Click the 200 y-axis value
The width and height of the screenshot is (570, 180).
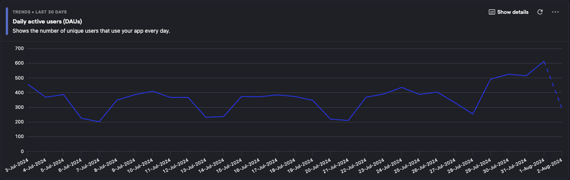(x=19, y=122)
